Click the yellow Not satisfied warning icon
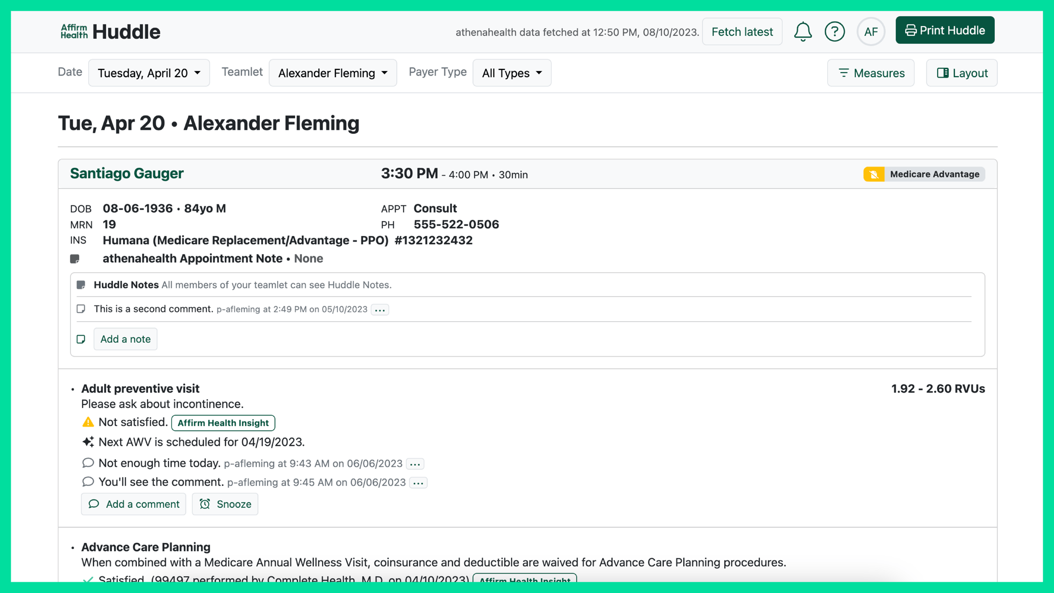The height and width of the screenshot is (593, 1054). pyautogui.click(x=88, y=422)
